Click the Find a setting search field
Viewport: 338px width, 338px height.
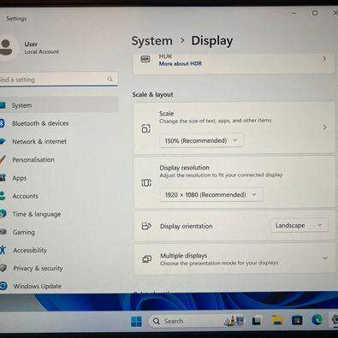pos(58,79)
